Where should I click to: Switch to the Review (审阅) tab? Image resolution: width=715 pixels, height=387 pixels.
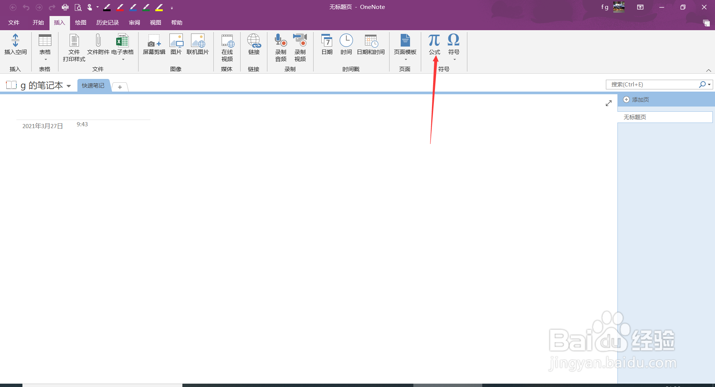134,23
